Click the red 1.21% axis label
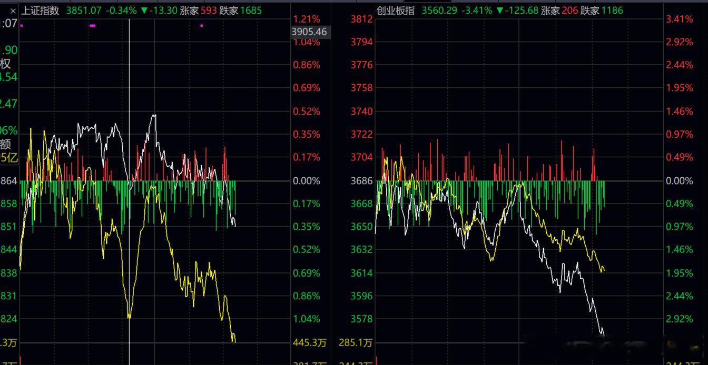The width and height of the screenshot is (708, 365). point(307,19)
